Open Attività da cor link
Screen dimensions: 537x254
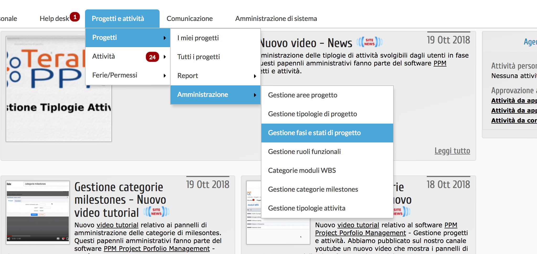(514, 121)
